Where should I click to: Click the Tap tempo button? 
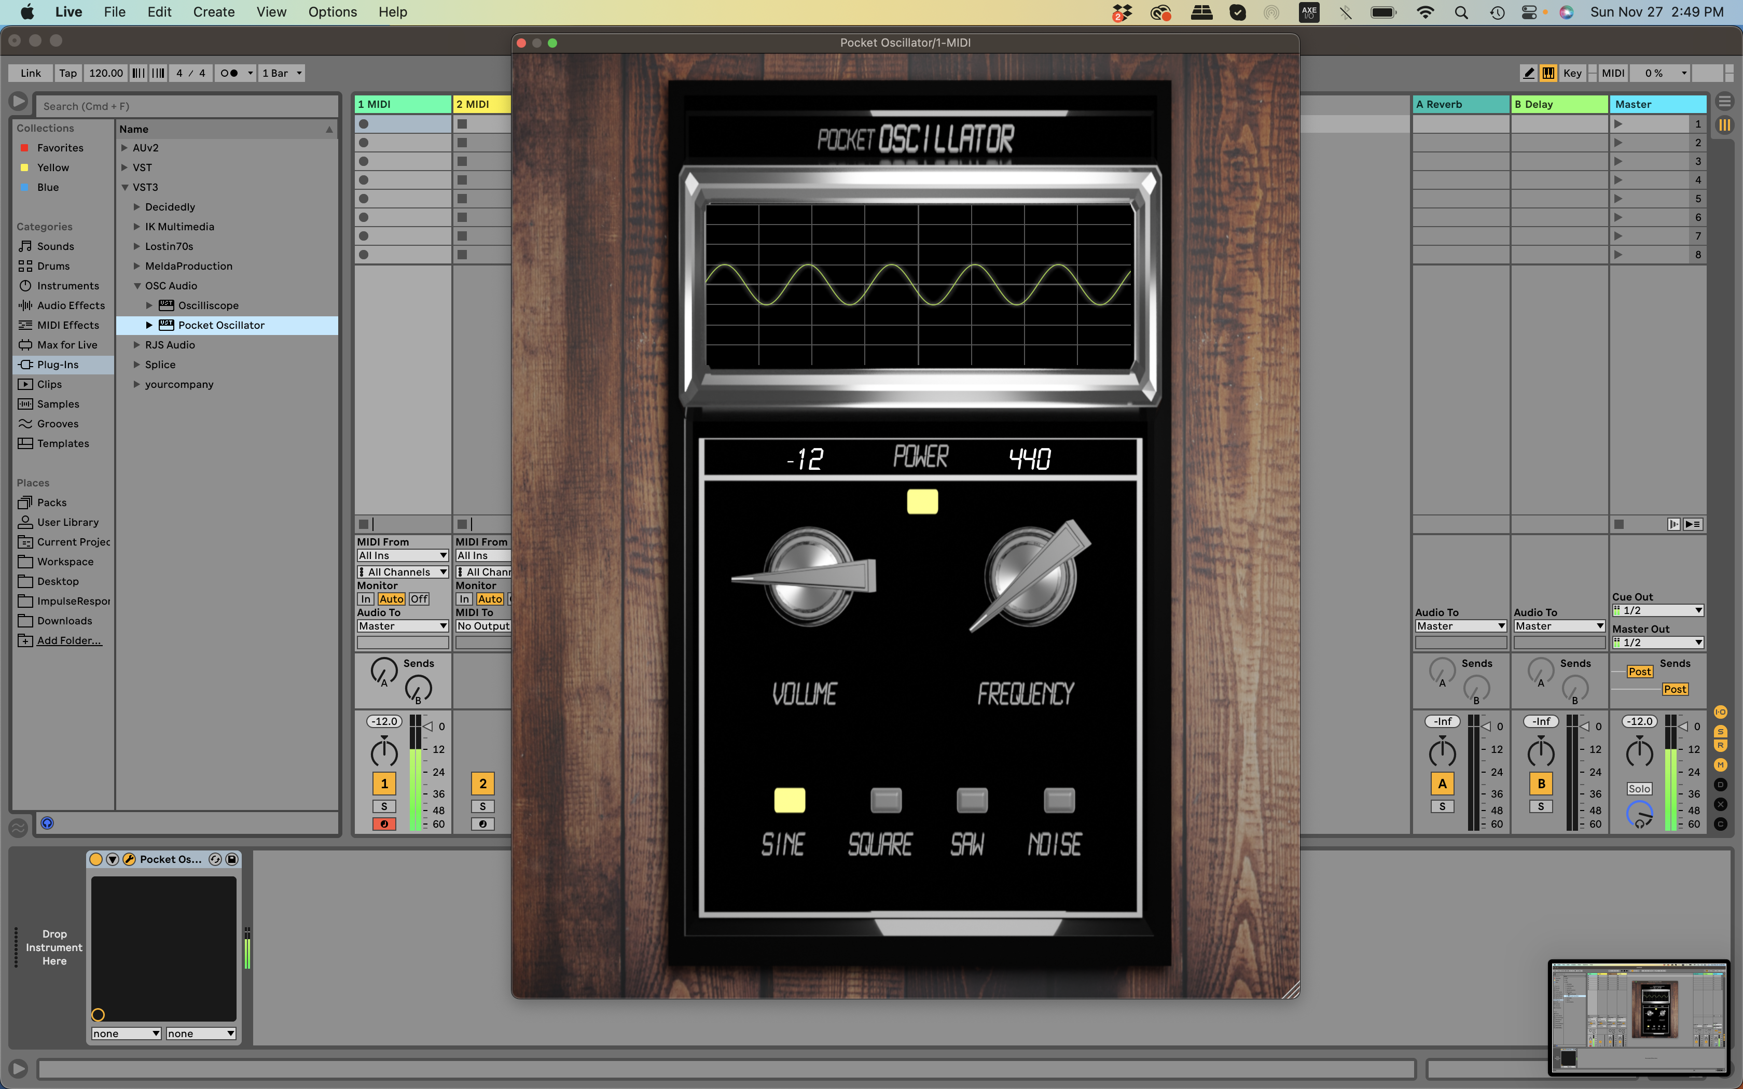(68, 73)
